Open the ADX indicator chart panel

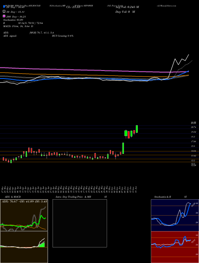(24, 215)
